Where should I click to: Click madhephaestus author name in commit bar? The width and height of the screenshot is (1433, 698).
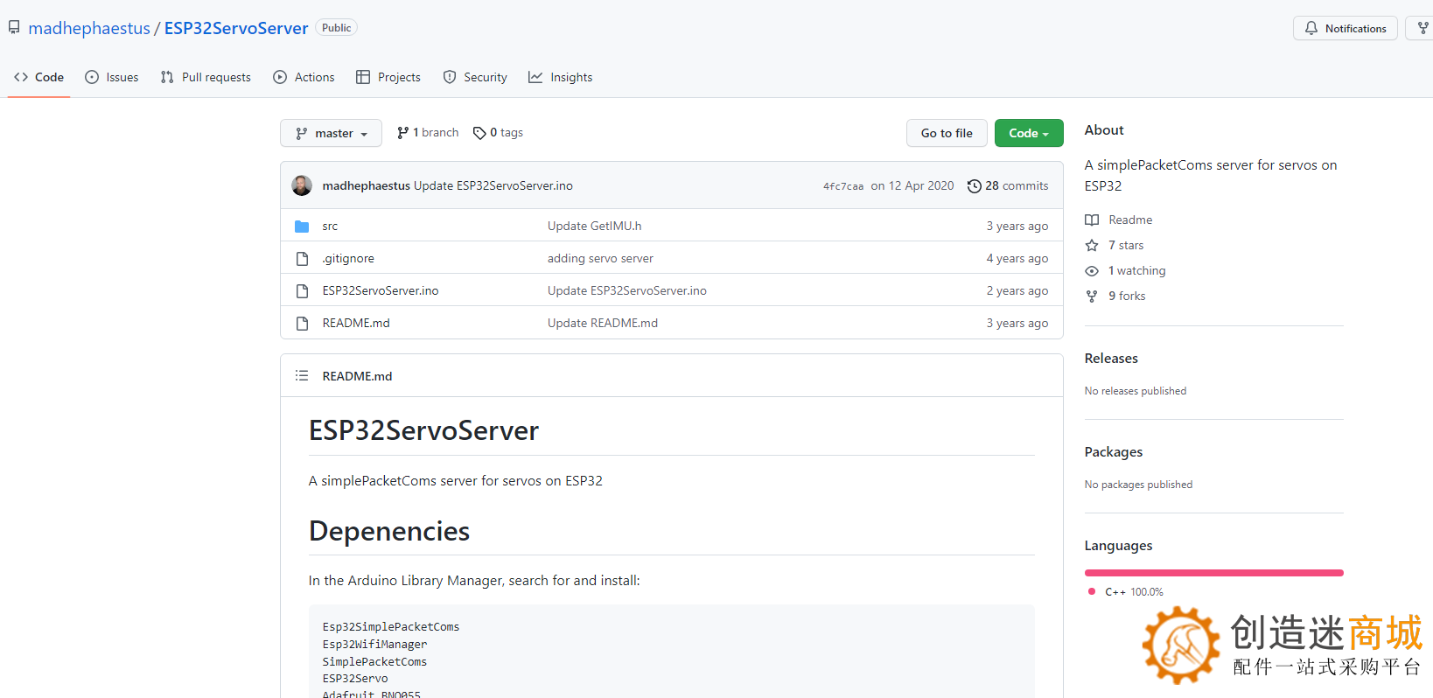click(x=366, y=185)
